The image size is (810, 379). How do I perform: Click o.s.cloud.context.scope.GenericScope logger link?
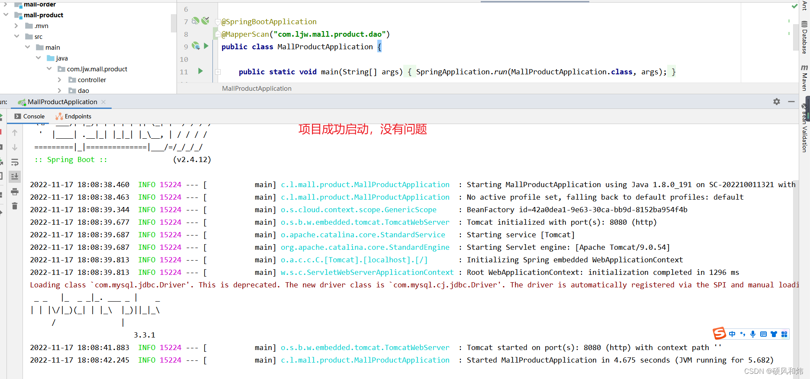[359, 210]
